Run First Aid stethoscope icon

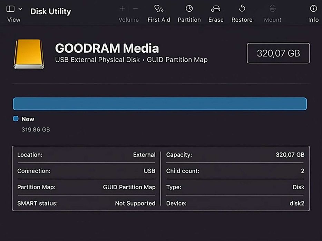point(159,9)
